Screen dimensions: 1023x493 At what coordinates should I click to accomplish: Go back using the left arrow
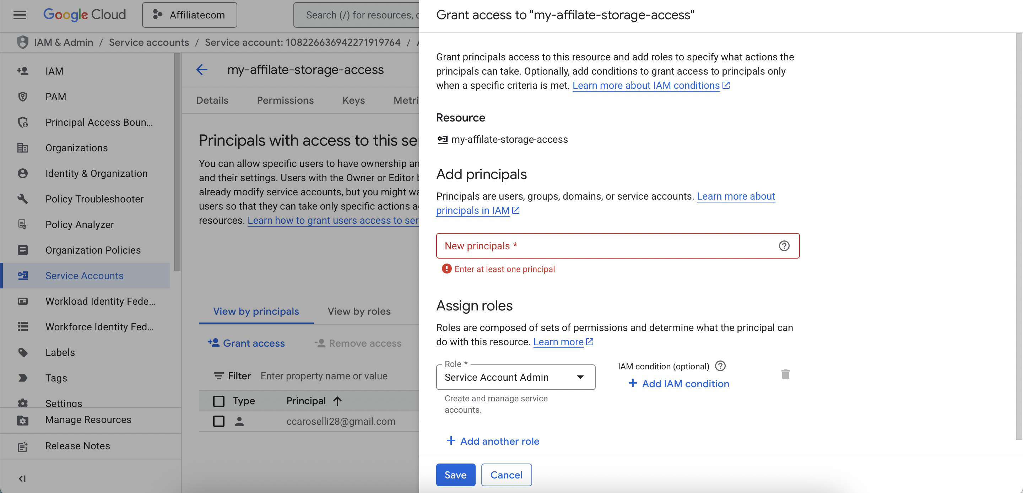[x=202, y=70]
